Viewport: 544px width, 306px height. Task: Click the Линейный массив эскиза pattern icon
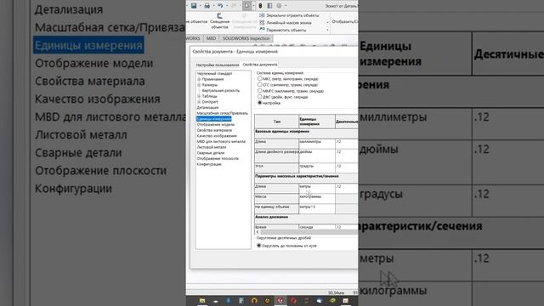pyautogui.click(x=262, y=23)
